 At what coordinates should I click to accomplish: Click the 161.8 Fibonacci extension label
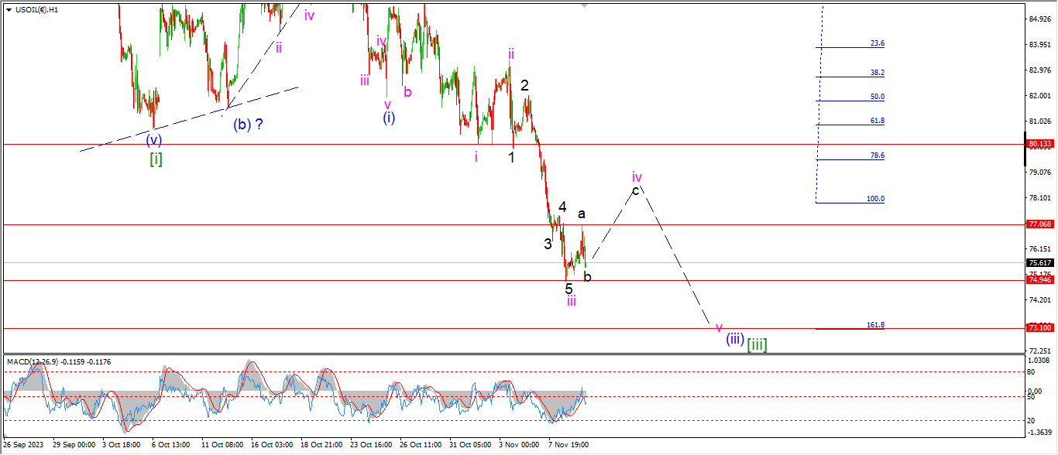pos(875,325)
